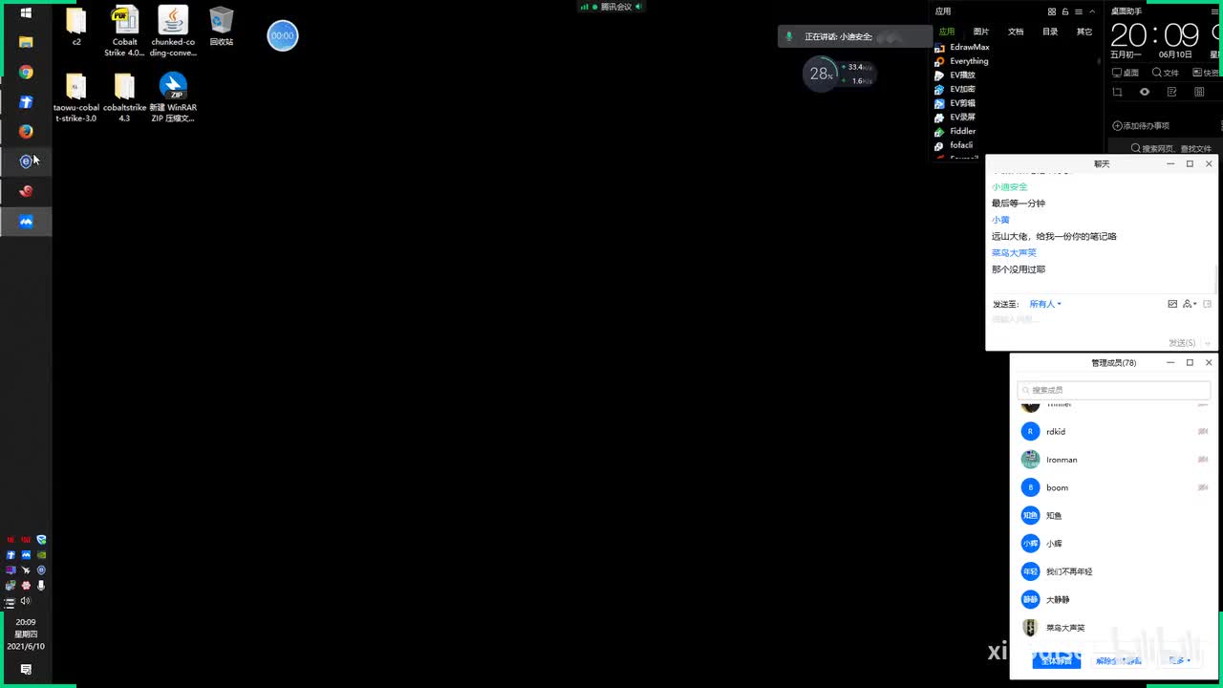Switch to the 文档 tab
This screenshot has height=688, width=1223.
pos(1016,32)
